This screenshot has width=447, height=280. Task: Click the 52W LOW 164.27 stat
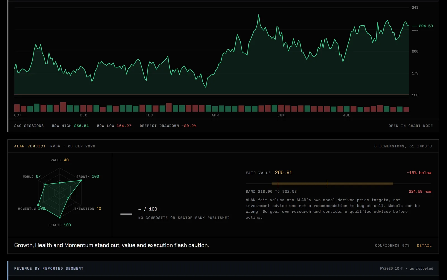pyautogui.click(x=114, y=126)
